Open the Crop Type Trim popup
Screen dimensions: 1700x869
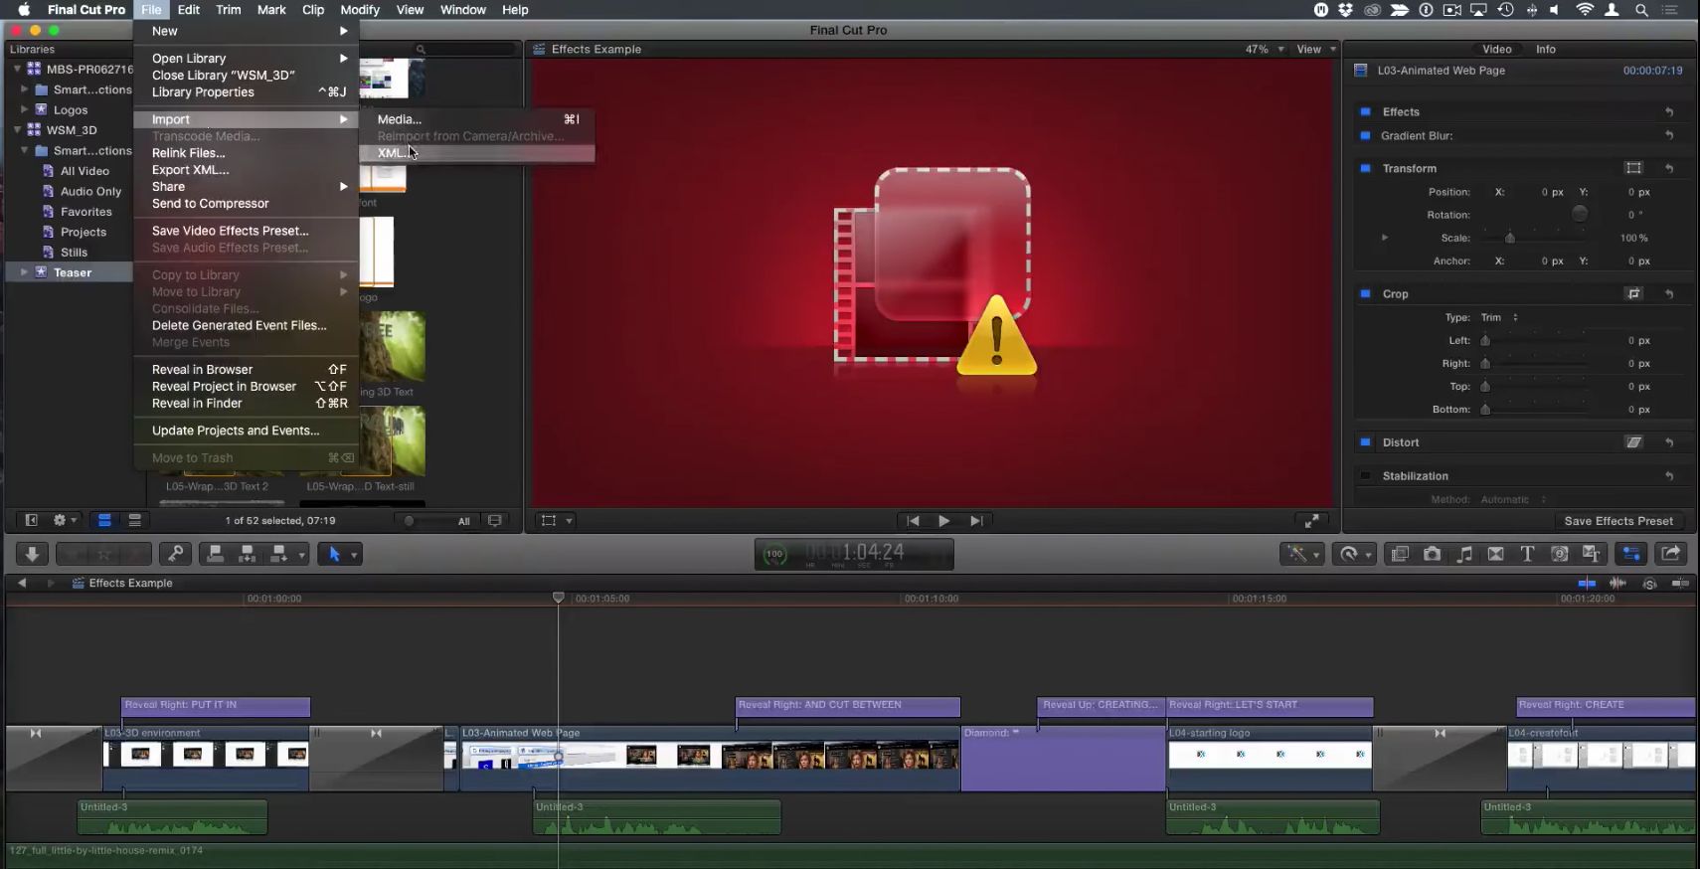[1499, 317]
